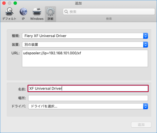This screenshot has width=157, height=133.
Task: Close the 追加 window
Action: coord(4,3)
